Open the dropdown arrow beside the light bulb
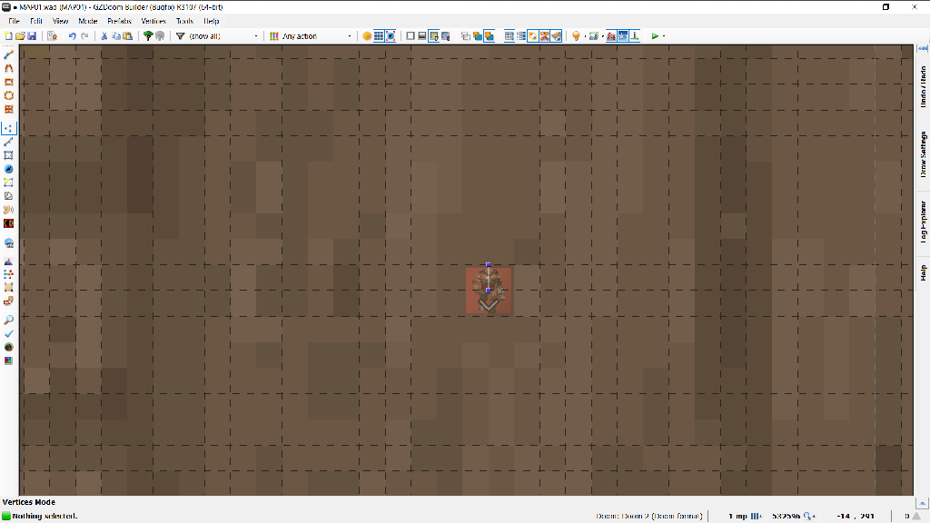The height and width of the screenshot is (523, 930). point(585,36)
